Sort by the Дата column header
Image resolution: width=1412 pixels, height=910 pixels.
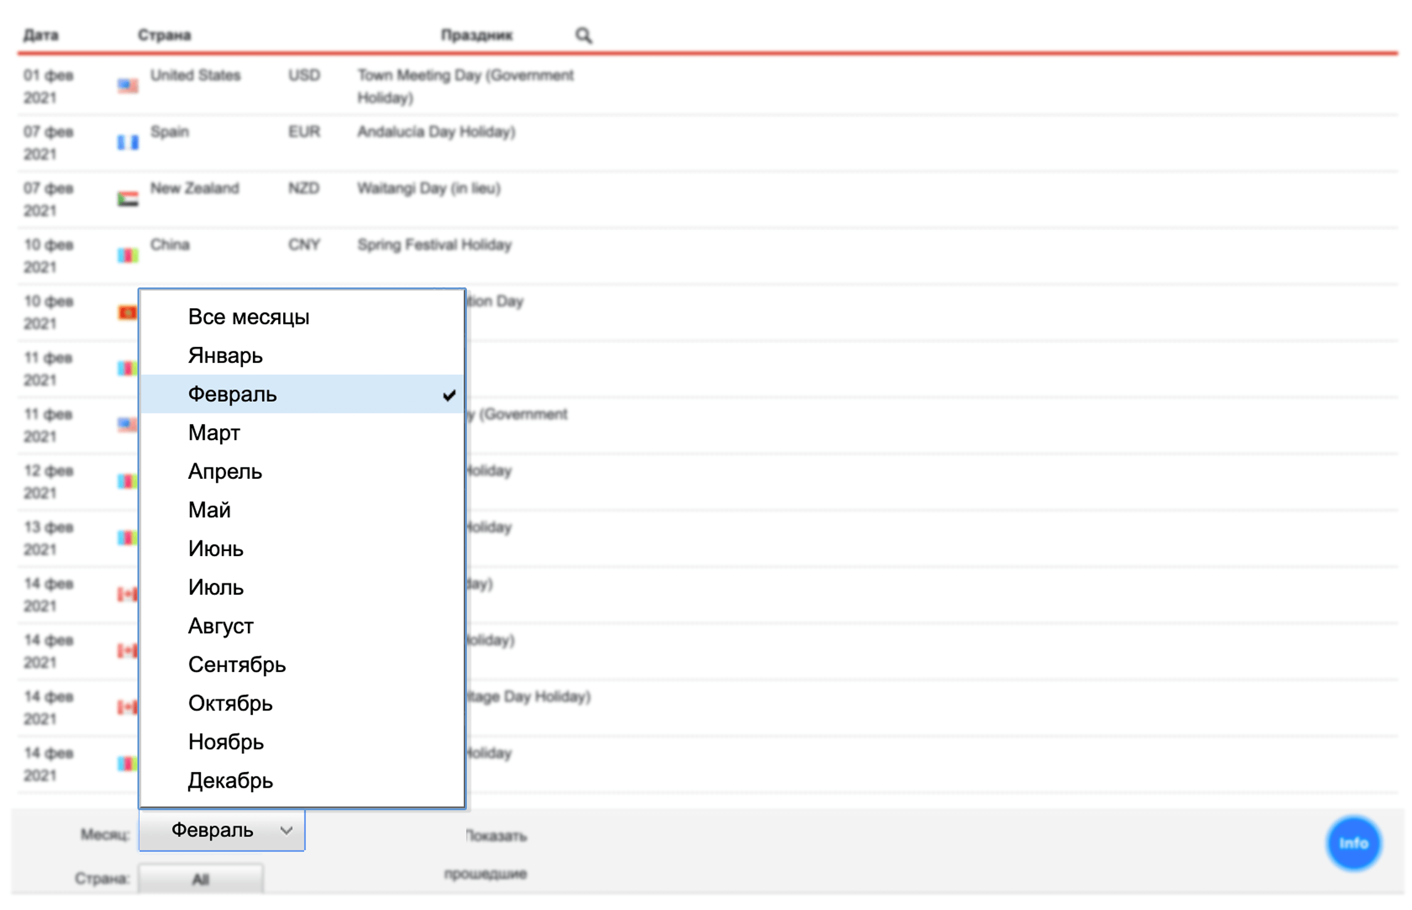point(41,35)
